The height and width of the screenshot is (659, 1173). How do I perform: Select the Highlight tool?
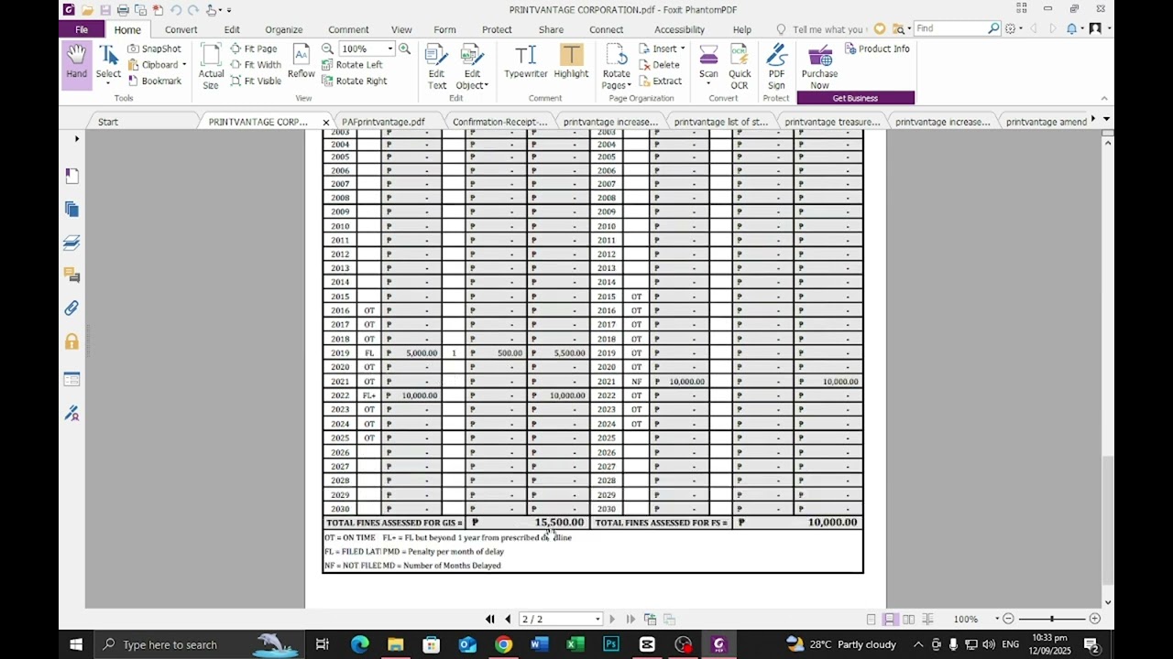pyautogui.click(x=571, y=62)
